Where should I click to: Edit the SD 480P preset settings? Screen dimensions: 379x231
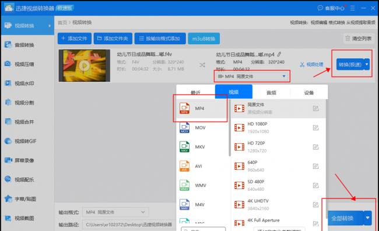(x=315, y=186)
